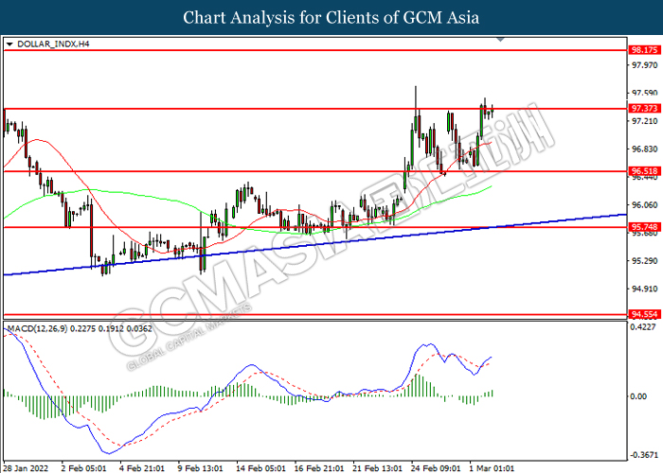The image size is (663, 473).
Task: Select the 94.554 red price label
Action: (644, 314)
